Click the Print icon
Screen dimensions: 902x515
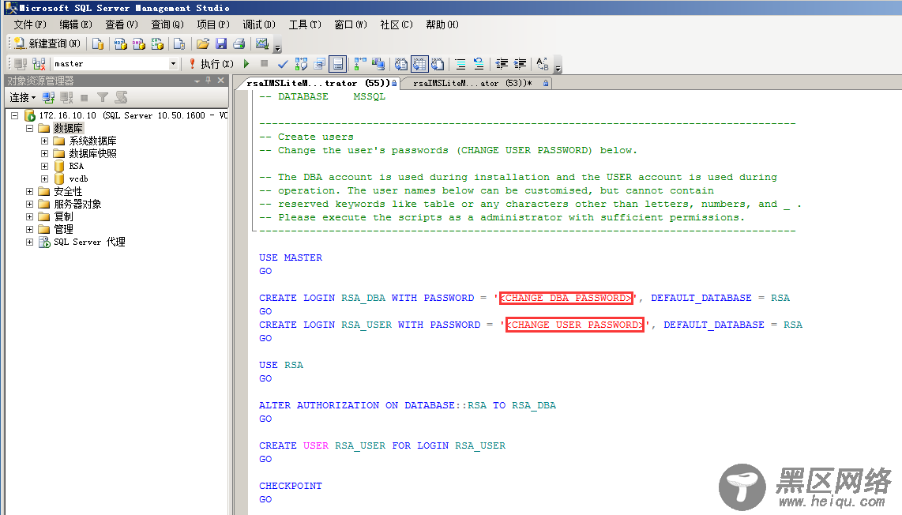tap(239, 43)
